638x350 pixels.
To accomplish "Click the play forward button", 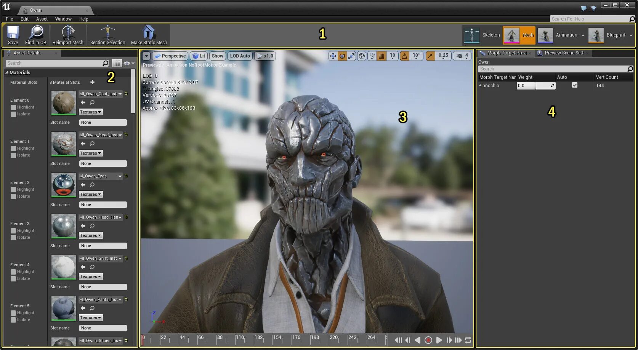I will coord(439,340).
